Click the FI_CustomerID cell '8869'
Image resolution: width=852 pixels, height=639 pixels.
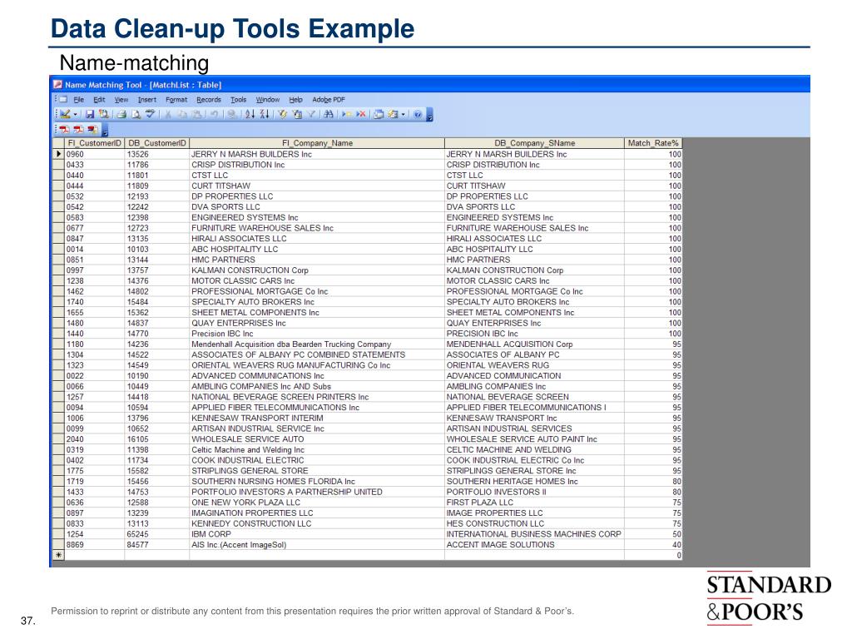point(94,544)
